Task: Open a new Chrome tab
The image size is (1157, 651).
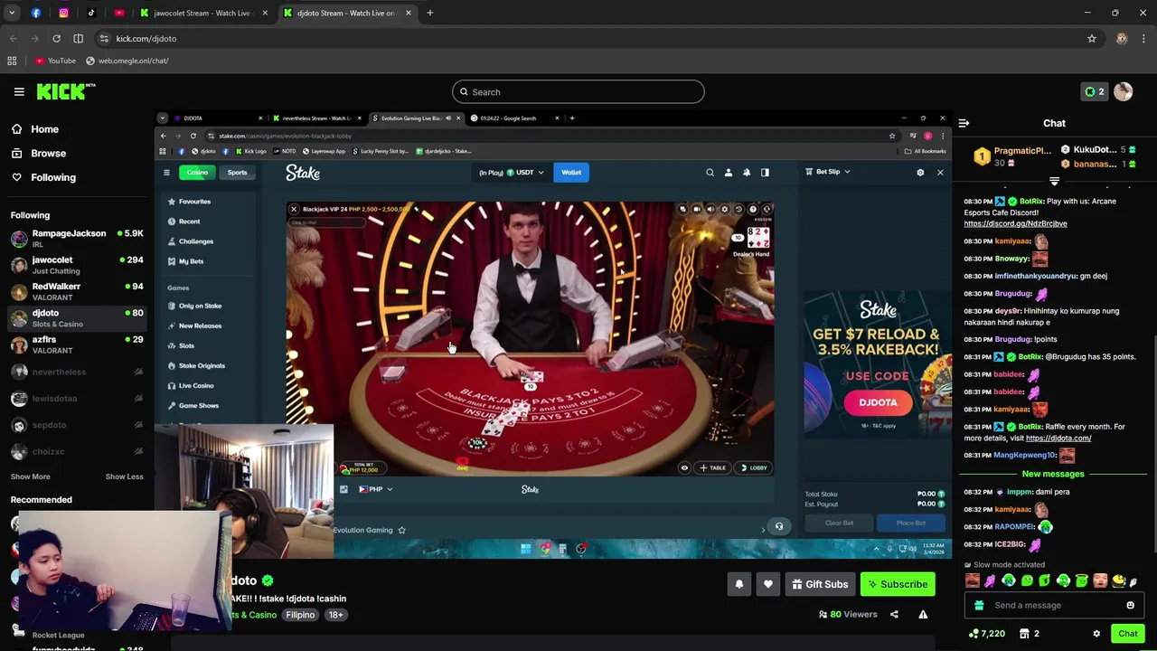Action: [x=429, y=13]
